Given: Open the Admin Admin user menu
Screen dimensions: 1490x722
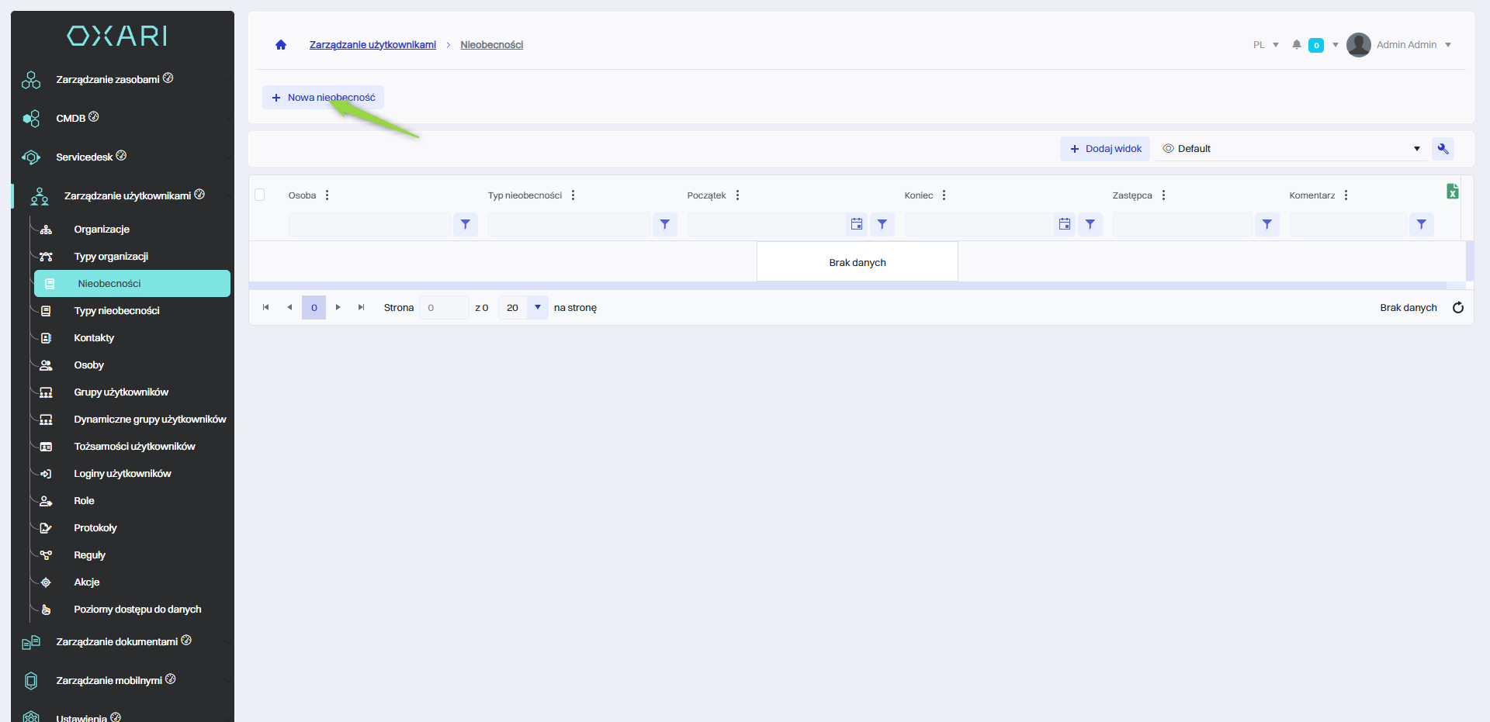Looking at the screenshot, I should (x=1405, y=45).
